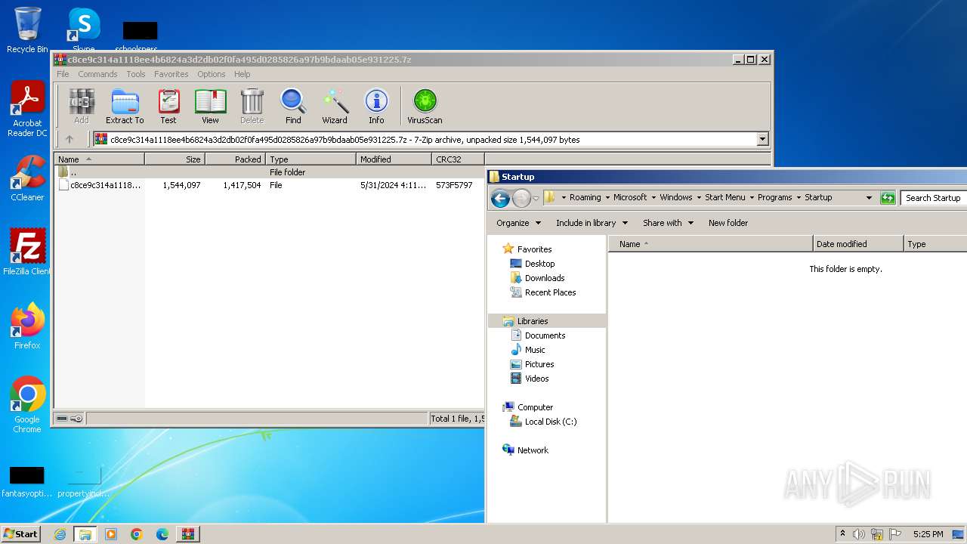Select the Firefox desktop icon
The height and width of the screenshot is (544, 967).
tap(27, 326)
